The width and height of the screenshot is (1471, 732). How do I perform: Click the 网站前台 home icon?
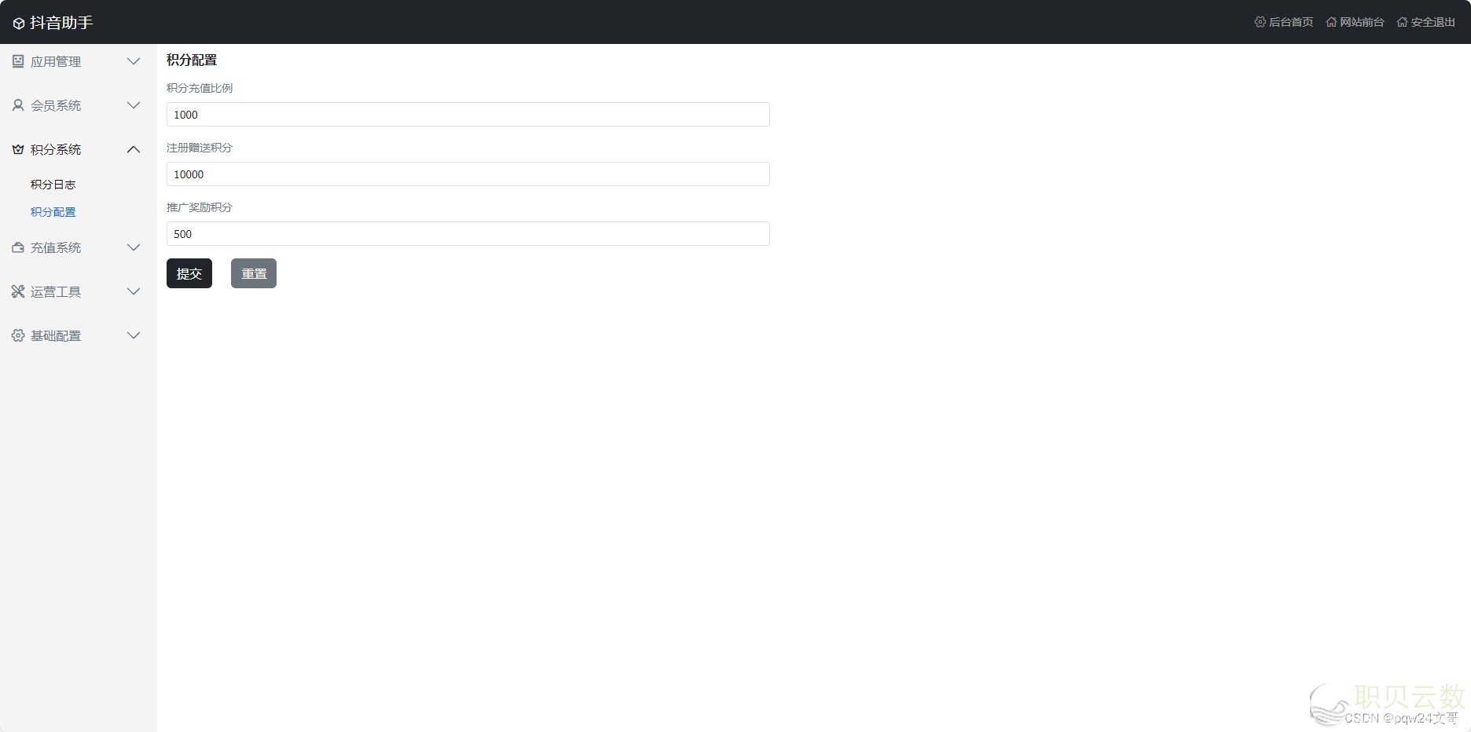(x=1331, y=22)
